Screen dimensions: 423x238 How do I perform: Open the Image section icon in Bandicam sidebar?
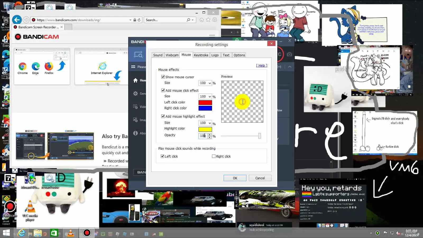point(136,120)
